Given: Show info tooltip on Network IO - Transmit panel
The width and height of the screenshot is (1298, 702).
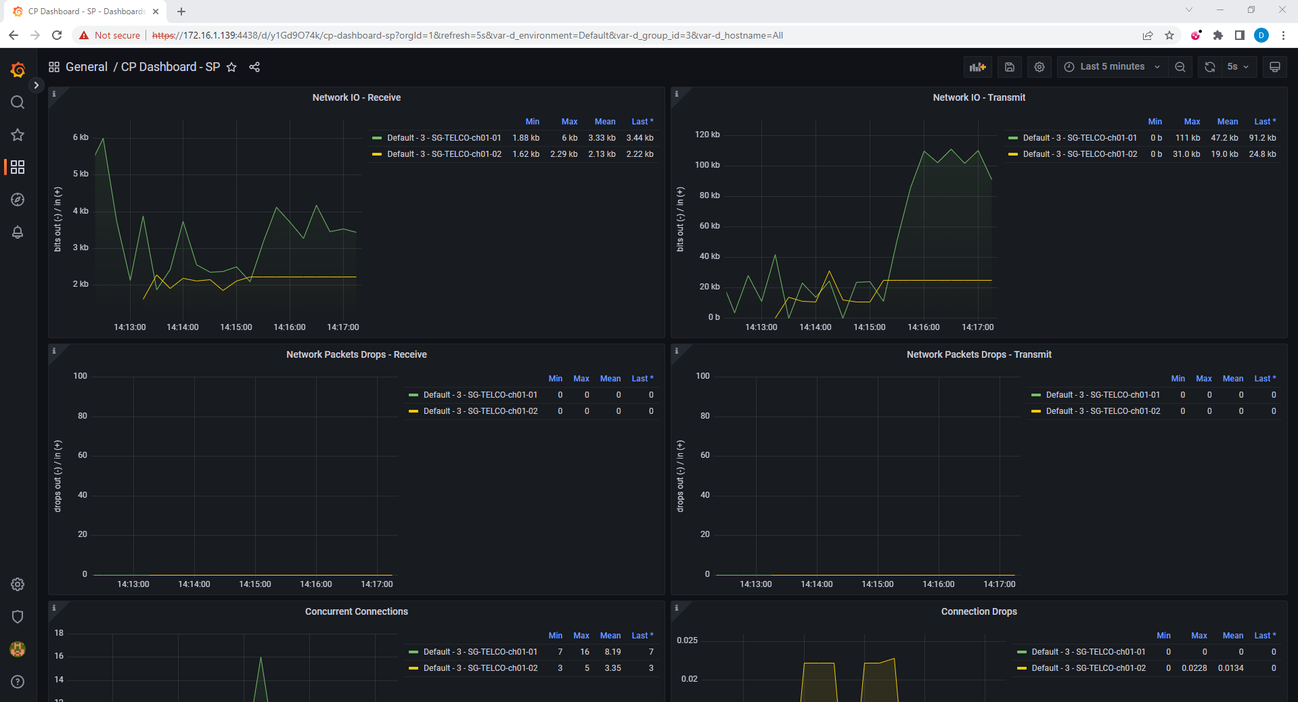Looking at the screenshot, I should click(x=677, y=94).
